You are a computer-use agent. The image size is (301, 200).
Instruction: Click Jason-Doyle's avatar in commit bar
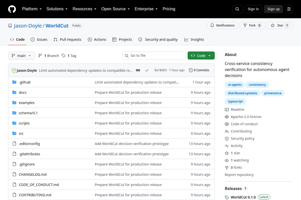14,70
